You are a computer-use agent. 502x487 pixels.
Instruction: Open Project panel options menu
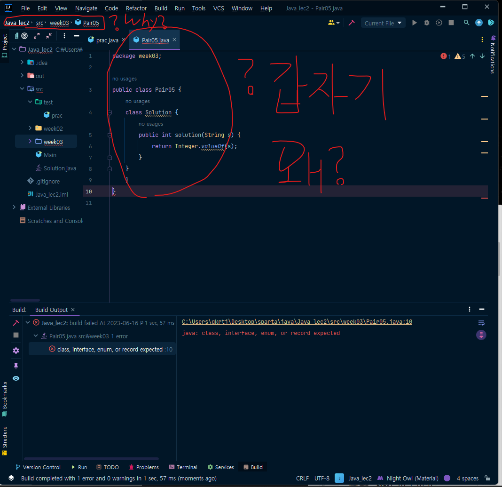pos(64,36)
